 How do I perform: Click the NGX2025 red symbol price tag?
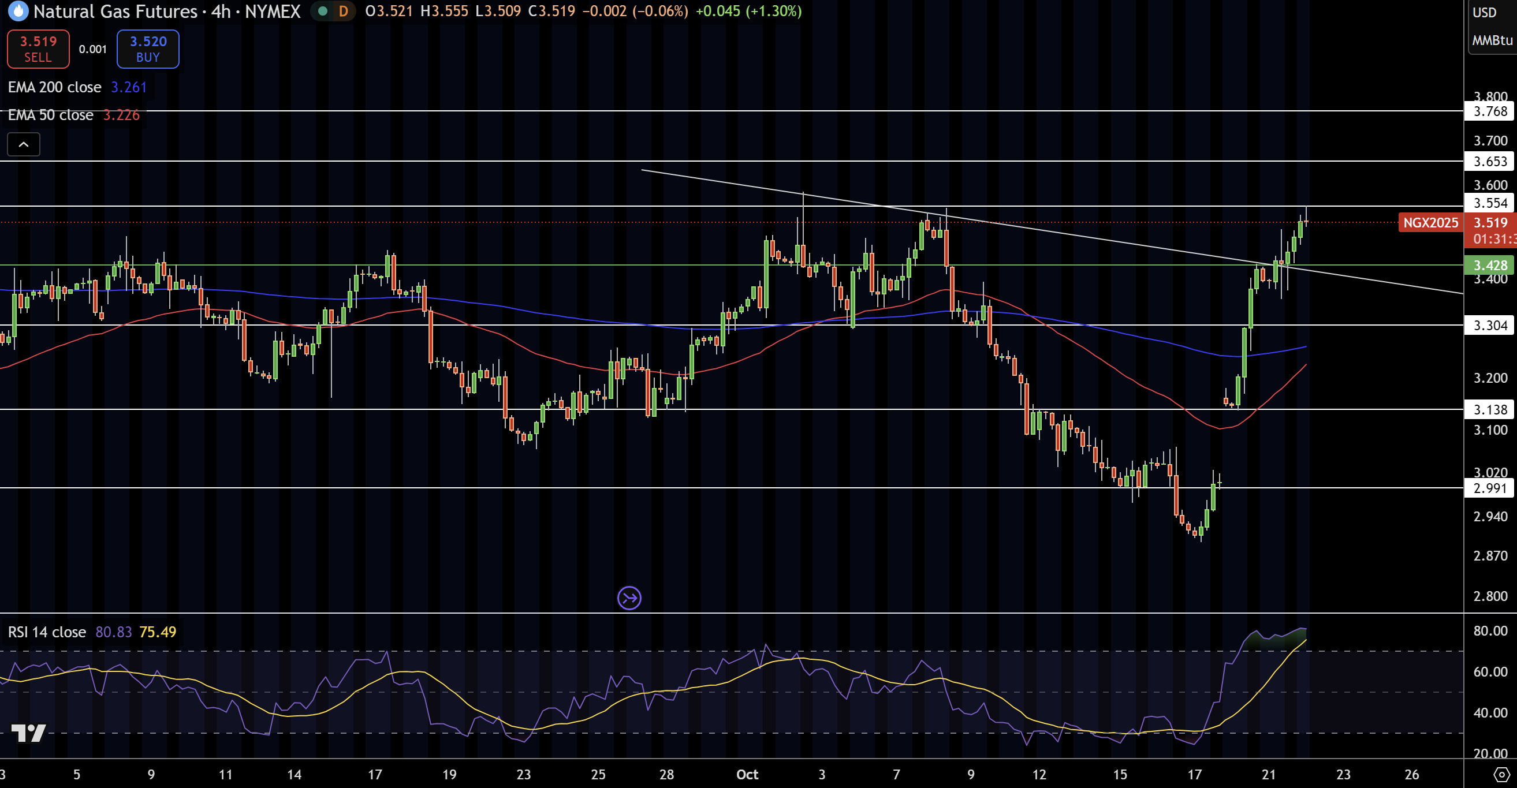(x=1430, y=223)
